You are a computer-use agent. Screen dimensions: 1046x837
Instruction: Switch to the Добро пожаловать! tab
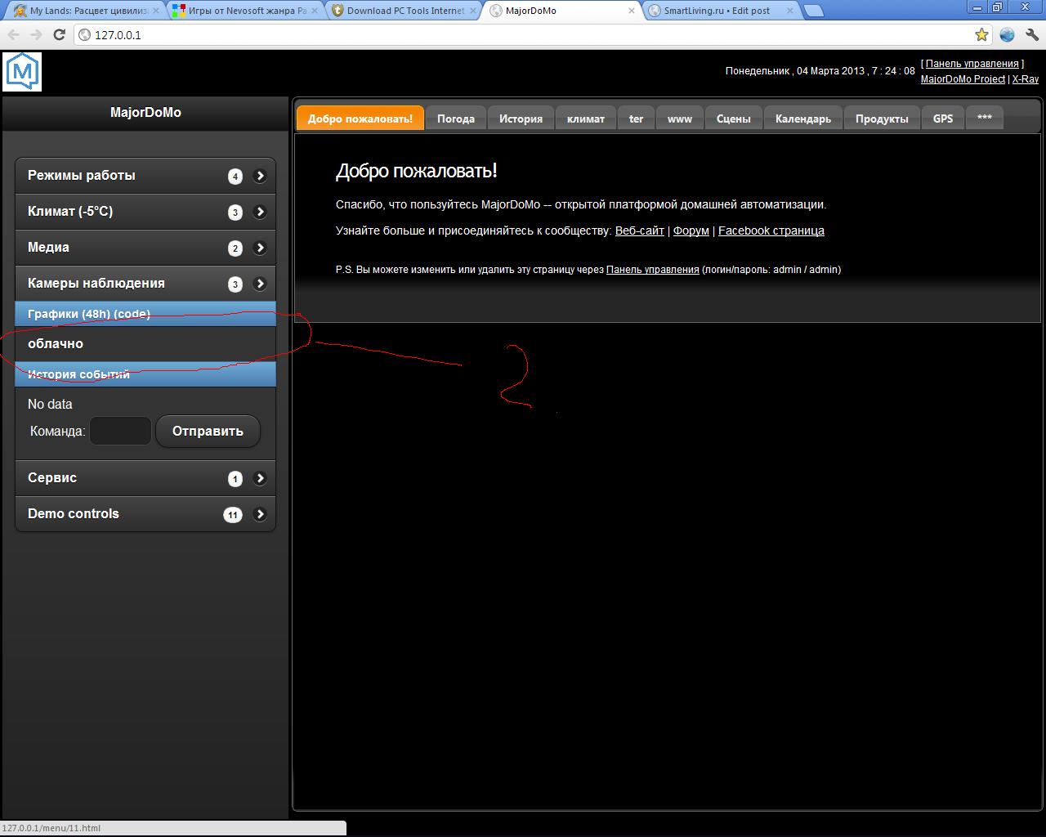click(360, 119)
